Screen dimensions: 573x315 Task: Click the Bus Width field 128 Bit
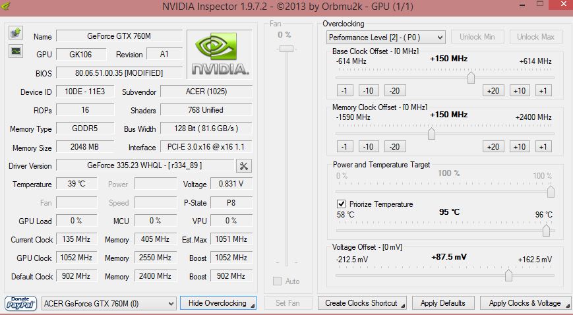(206, 129)
